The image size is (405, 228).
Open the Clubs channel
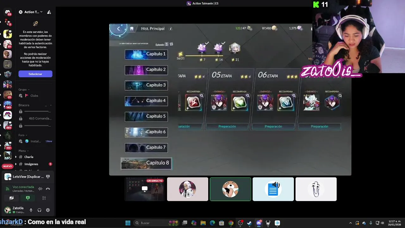click(34, 96)
